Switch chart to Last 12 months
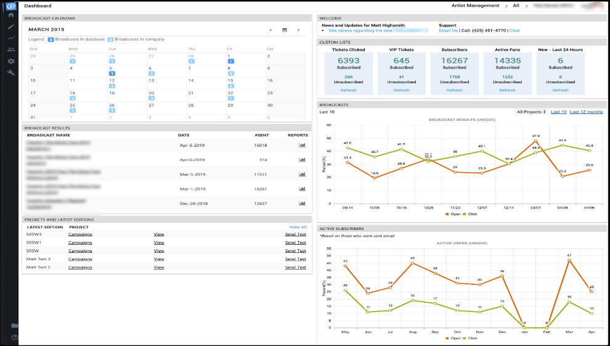 click(x=586, y=112)
